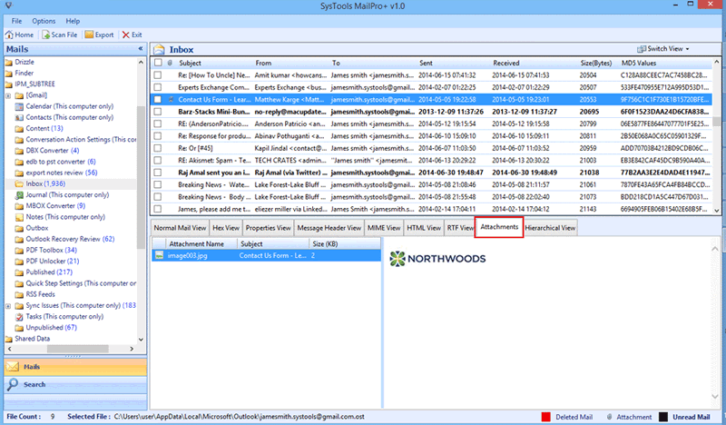
Task: Click the Contacts folder icon in tree
Action: coord(19,117)
